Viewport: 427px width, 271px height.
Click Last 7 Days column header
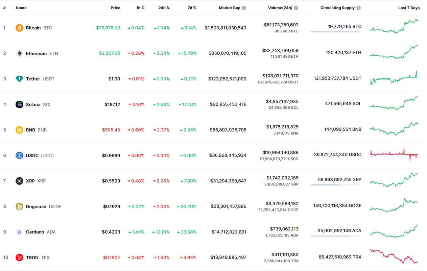point(409,8)
